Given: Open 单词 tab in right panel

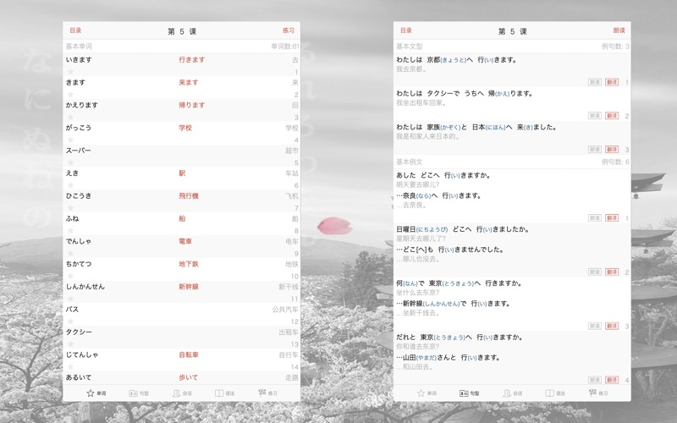Looking at the screenshot, I should (427, 393).
